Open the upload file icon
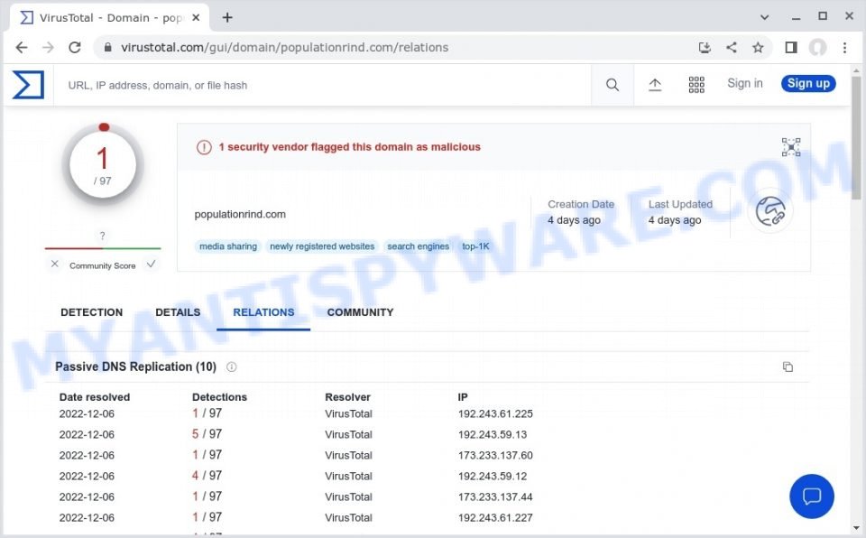This screenshot has height=538, width=866. [655, 85]
